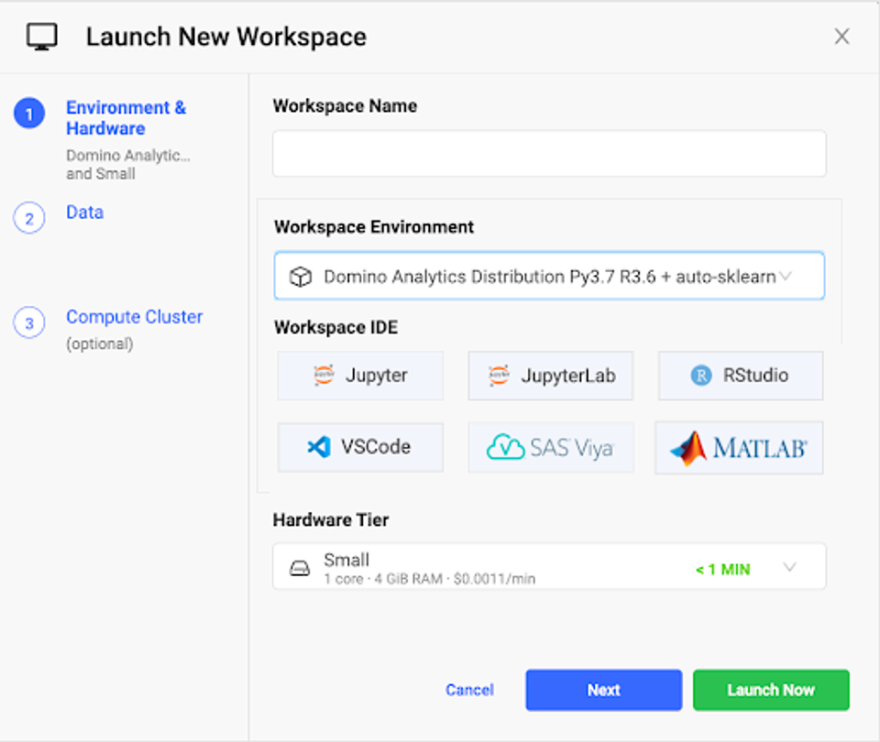Click the JupyterLab logo icon
The image size is (880, 742).
[x=499, y=375]
